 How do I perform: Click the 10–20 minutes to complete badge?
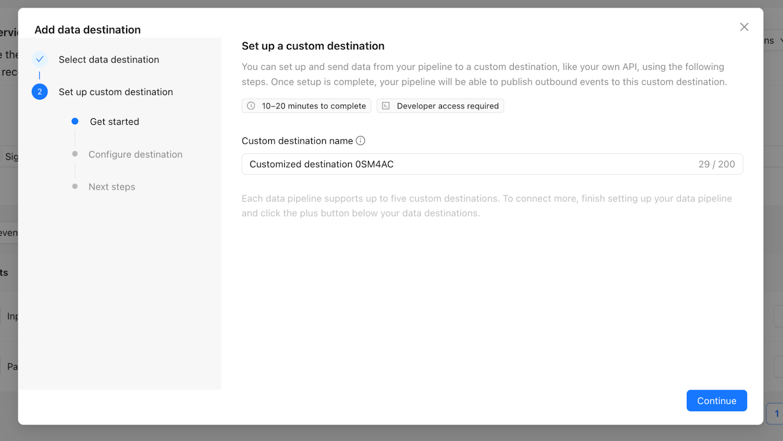(306, 106)
